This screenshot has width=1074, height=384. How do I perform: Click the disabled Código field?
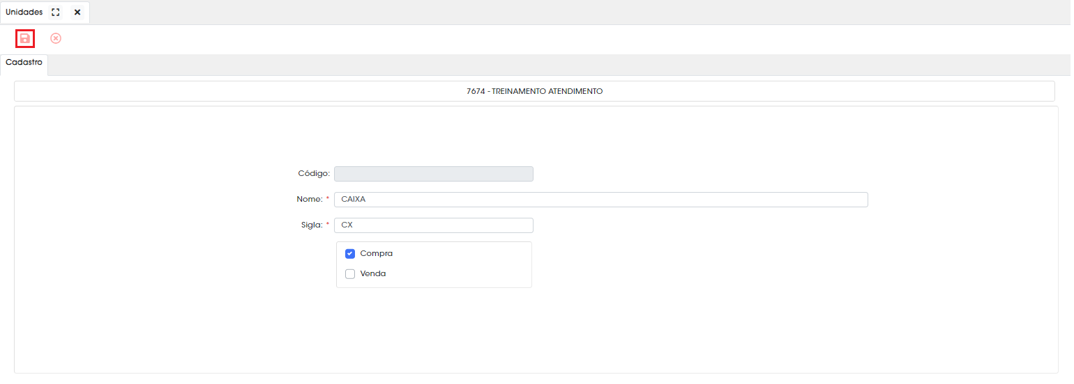434,174
